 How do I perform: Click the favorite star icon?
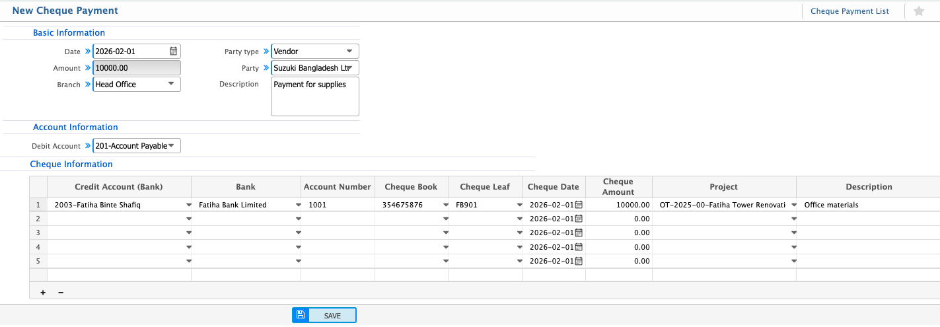click(918, 11)
